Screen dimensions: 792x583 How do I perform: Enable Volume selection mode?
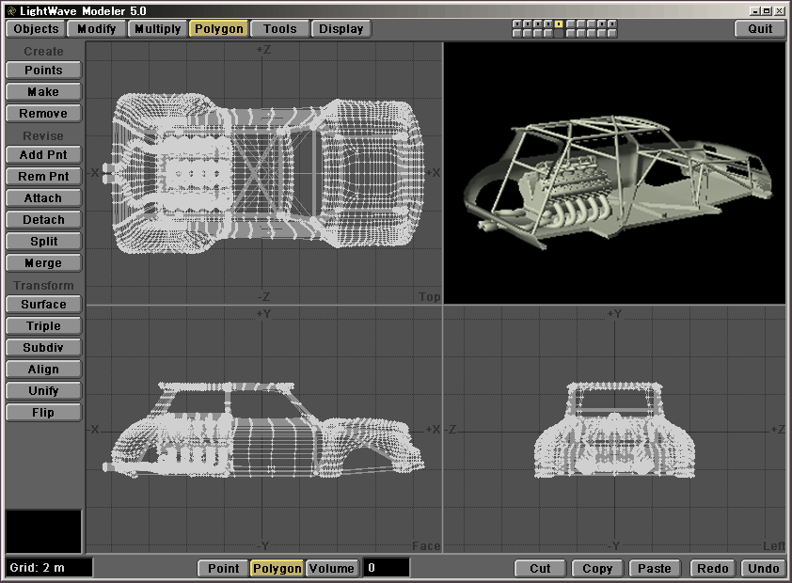[x=331, y=568]
